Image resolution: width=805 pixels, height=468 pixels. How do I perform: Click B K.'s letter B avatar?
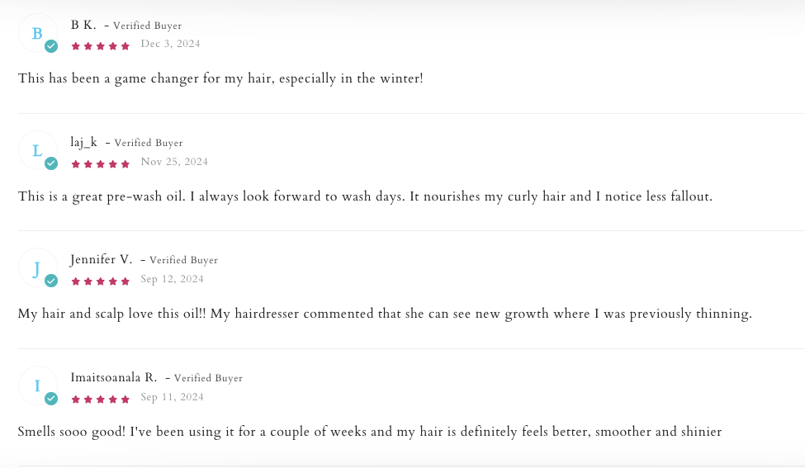[x=36, y=33]
